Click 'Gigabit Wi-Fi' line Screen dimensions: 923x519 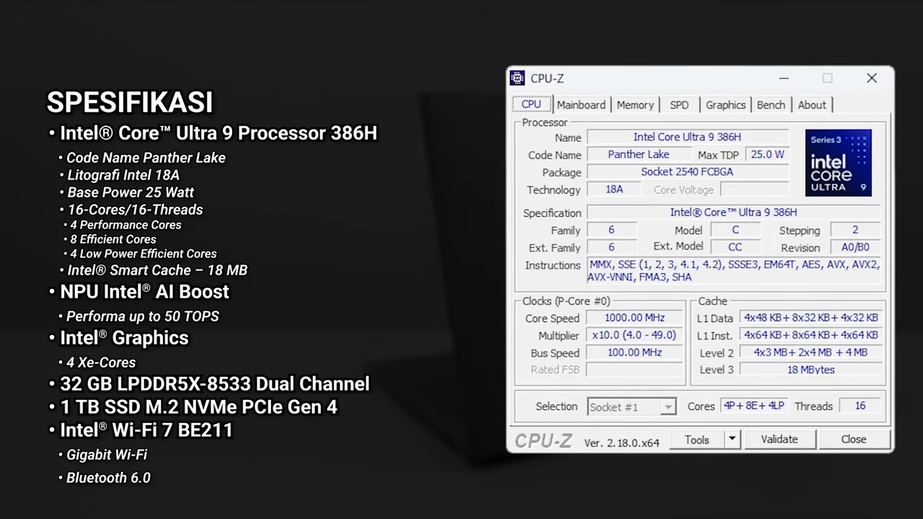(107, 455)
